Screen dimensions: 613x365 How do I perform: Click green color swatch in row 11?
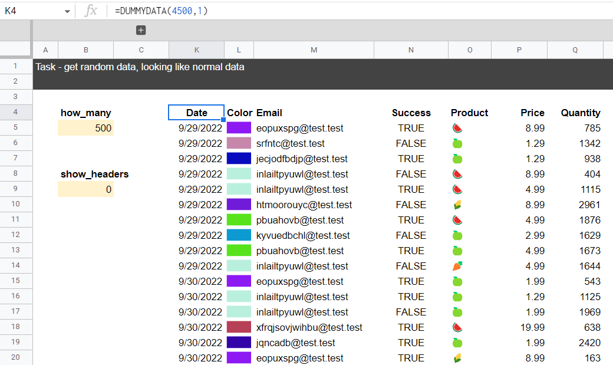pyautogui.click(x=239, y=220)
